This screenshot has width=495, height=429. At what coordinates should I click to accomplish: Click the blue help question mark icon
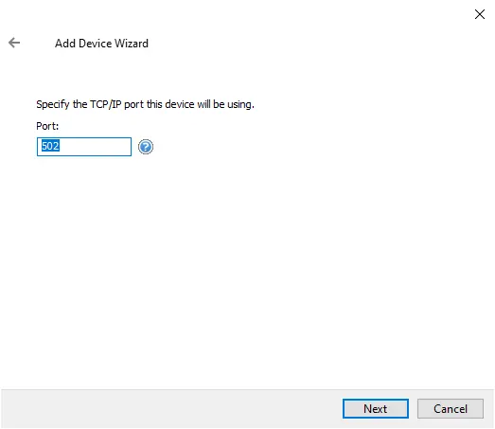coord(146,147)
